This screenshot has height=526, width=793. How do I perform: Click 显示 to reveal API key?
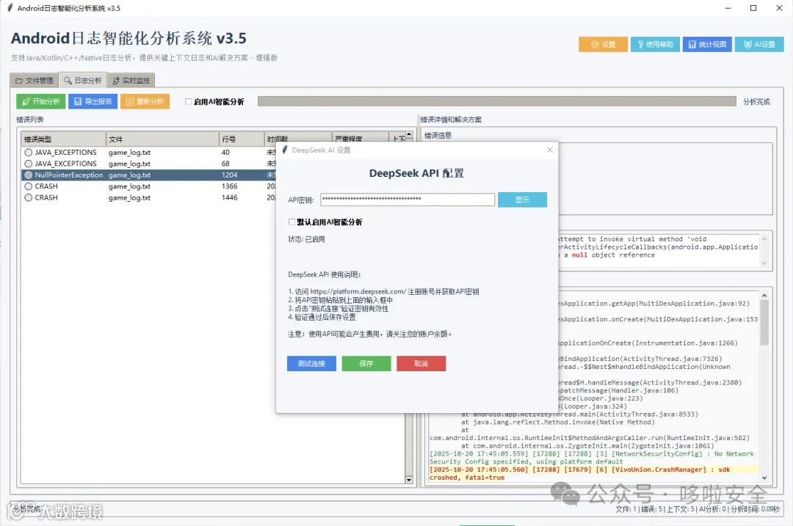click(x=522, y=200)
